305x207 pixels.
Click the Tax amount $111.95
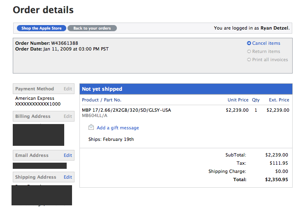click(279, 163)
